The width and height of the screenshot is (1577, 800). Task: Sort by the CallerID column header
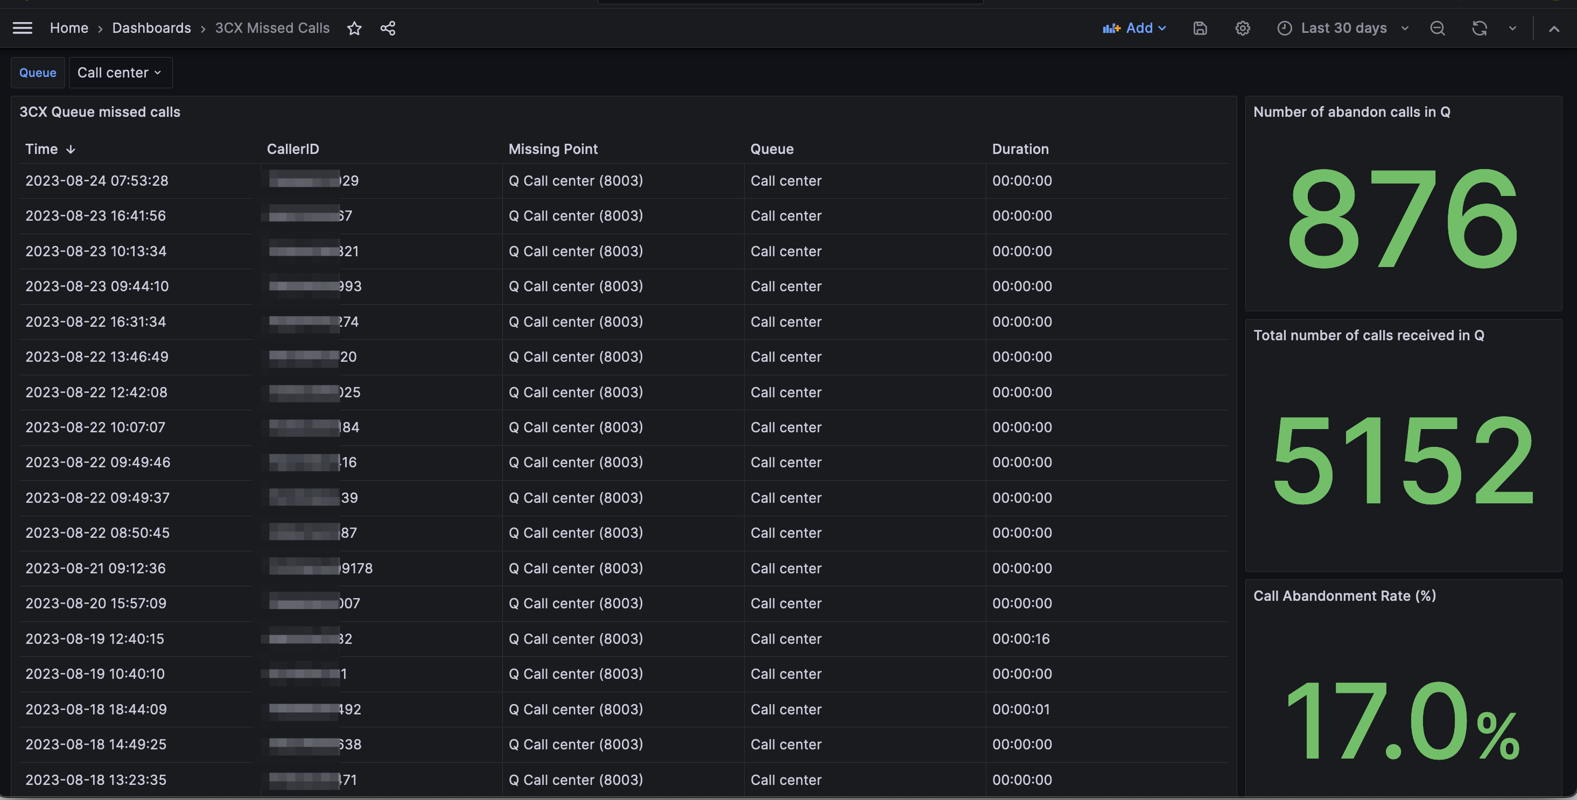coord(293,149)
